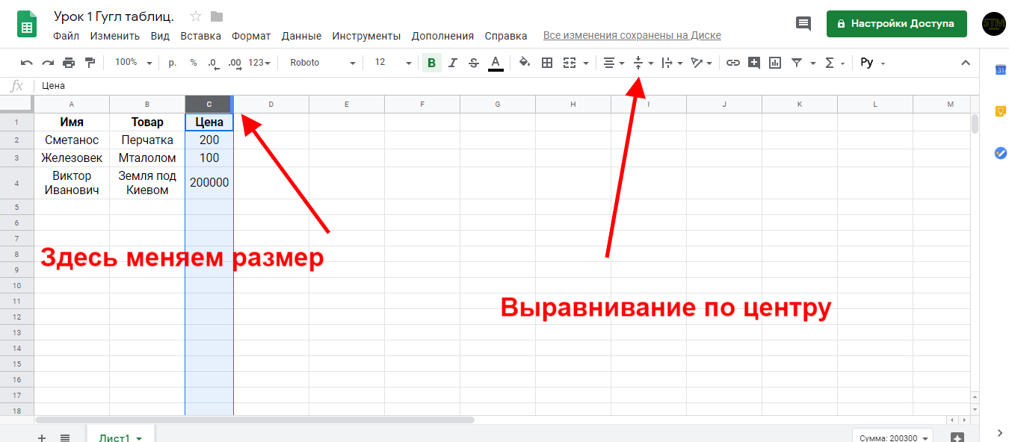Open the Roboto font dropdown

(x=324, y=63)
